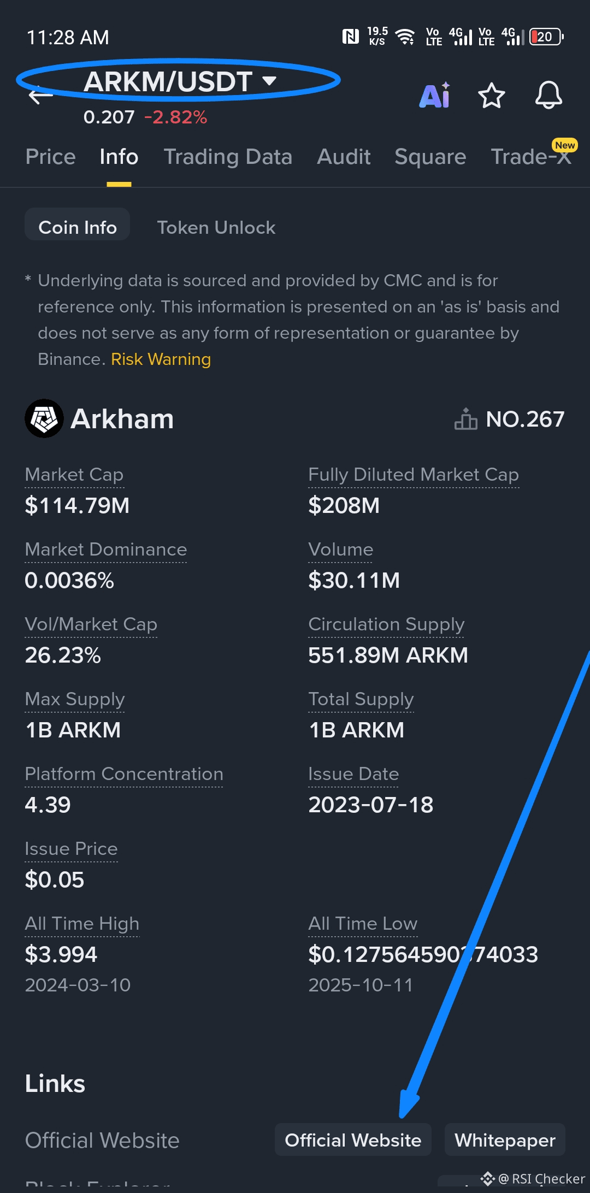Add ARKM/USDT to favorites with star

pyautogui.click(x=491, y=96)
